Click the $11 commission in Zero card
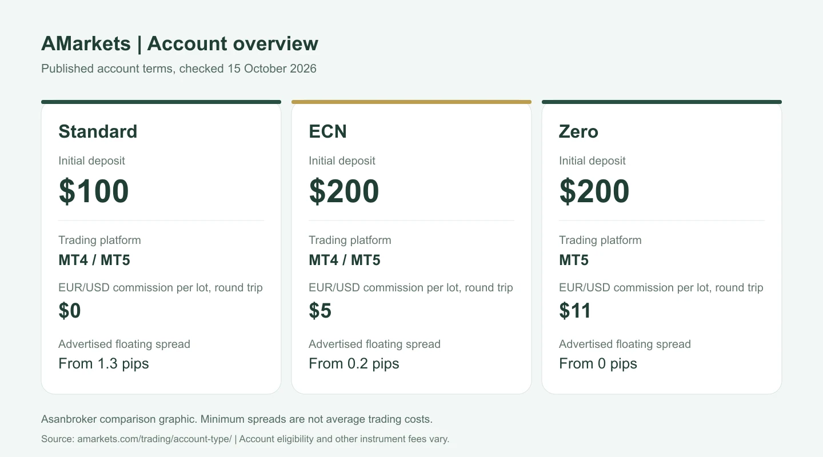This screenshot has height=457, width=823. (x=575, y=311)
